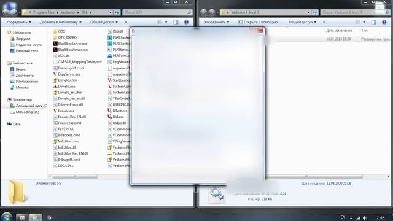Click the DiagServer.exe red V icon

point(55,74)
